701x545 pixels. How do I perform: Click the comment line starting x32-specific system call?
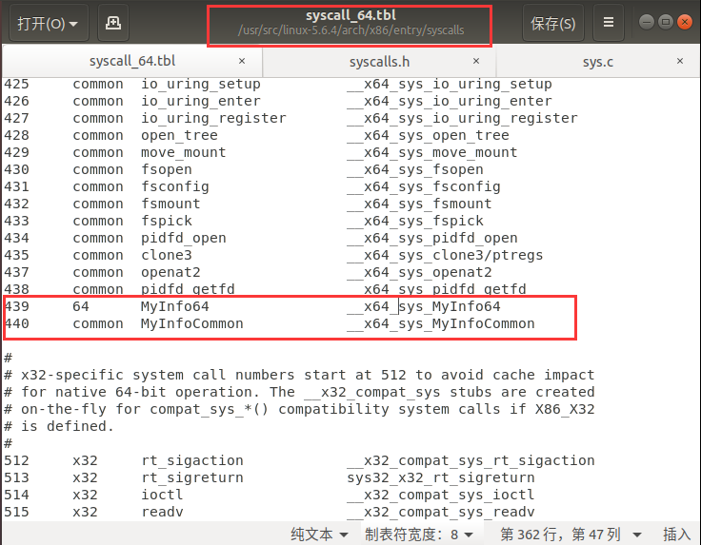(299, 375)
